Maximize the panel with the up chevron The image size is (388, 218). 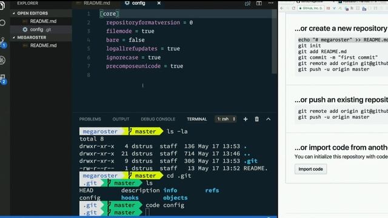pyautogui.click(x=268, y=119)
